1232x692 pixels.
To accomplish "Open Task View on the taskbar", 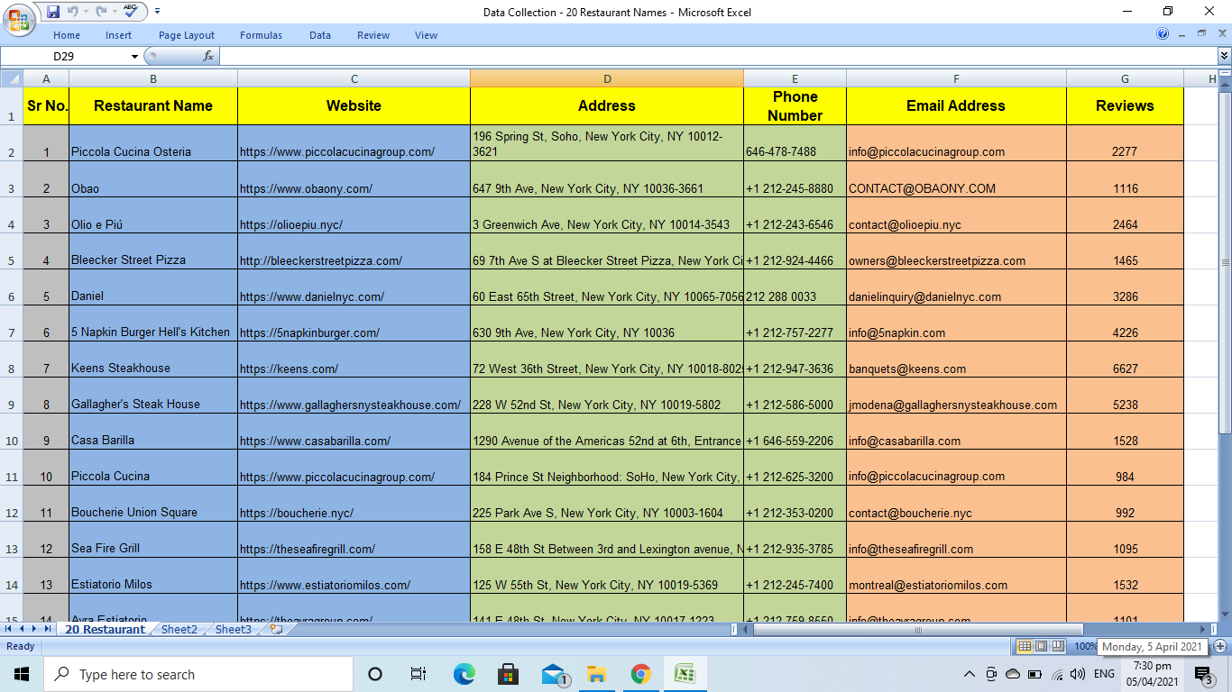I will 418,674.
